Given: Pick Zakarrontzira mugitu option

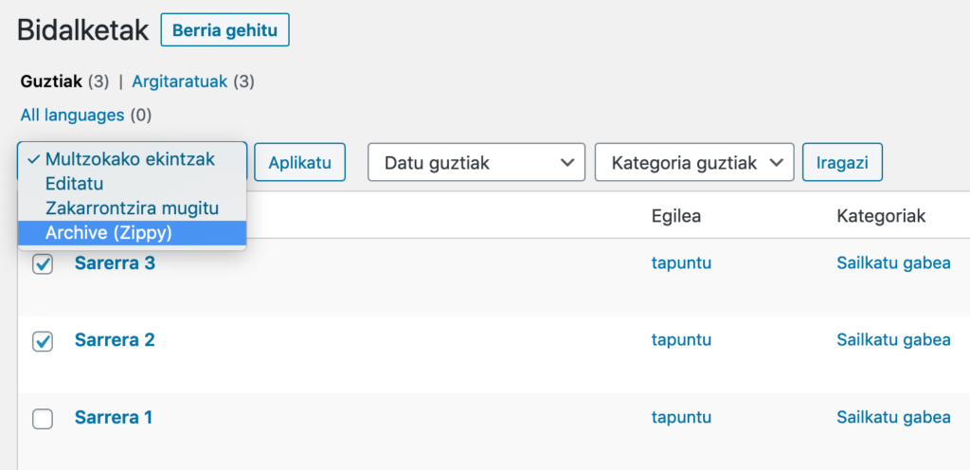Looking at the screenshot, I should click(x=133, y=208).
